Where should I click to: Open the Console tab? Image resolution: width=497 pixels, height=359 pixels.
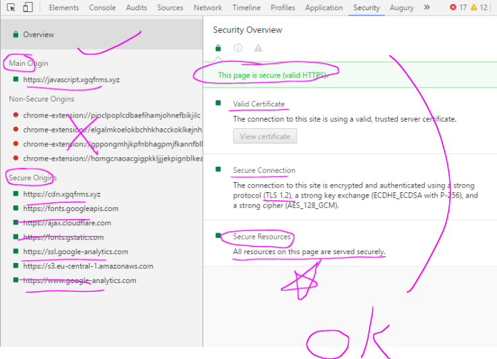click(102, 7)
